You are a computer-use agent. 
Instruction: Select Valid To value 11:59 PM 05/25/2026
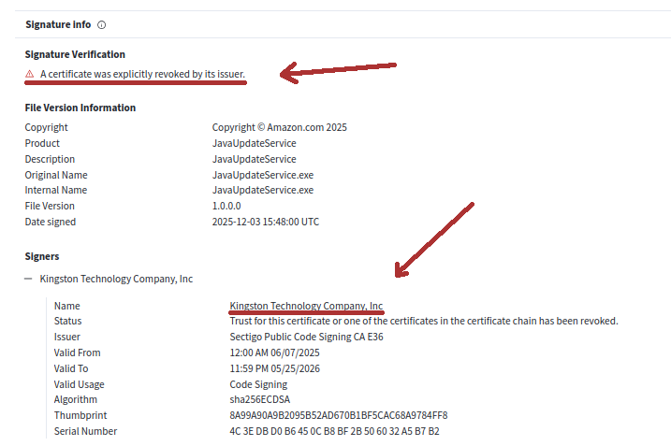[x=275, y=368]
